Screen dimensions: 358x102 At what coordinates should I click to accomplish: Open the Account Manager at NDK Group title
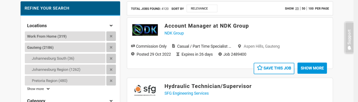click(206, 26)
